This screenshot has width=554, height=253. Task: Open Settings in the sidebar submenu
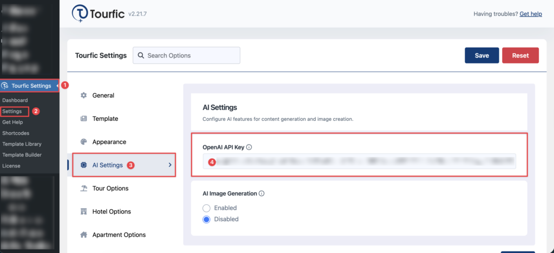[x=12, y=112]
